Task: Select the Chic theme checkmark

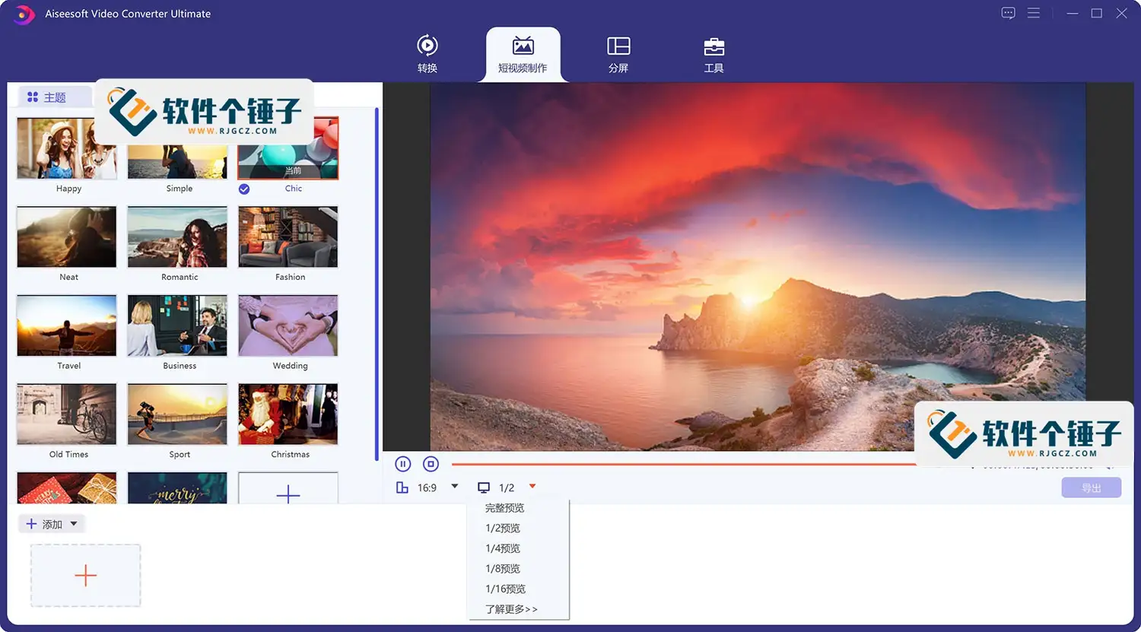Action: point(243,189)
